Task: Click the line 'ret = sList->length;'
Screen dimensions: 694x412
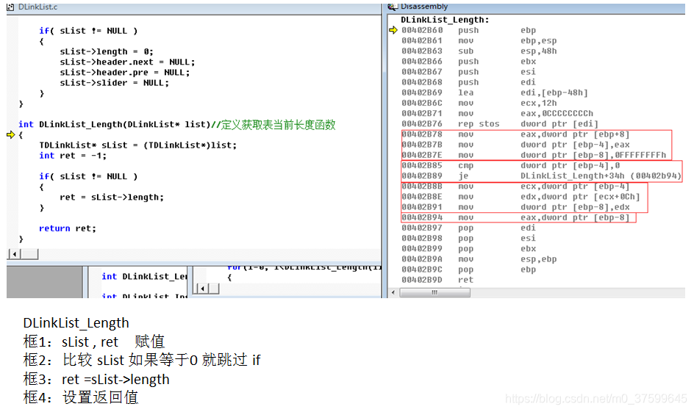Action: [x=112, y=197]
